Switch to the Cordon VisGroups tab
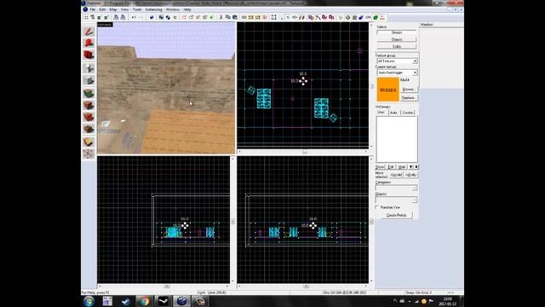Image resolution: width=545 pixels, height=307 pixels. click(x=407, y=113)
